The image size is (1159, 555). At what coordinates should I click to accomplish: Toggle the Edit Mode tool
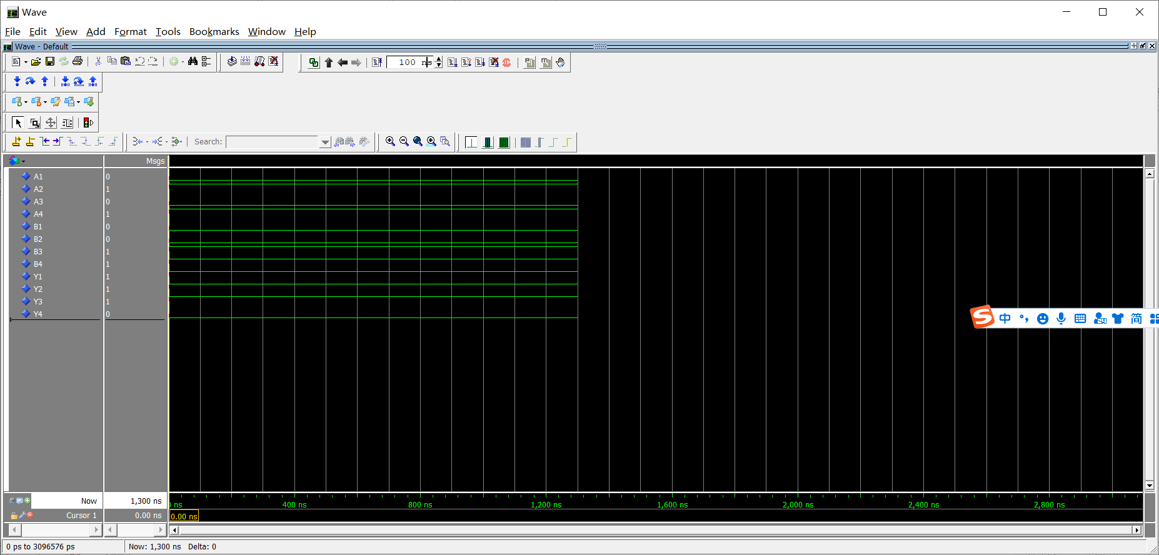click(67, 123)
